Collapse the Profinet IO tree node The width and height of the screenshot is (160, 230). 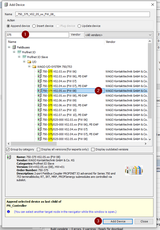pos(14,52)
